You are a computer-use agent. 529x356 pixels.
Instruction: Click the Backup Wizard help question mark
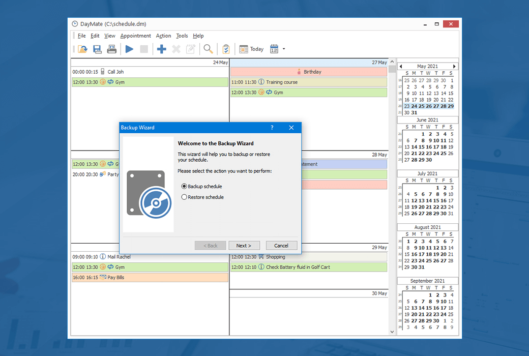pyautogui.click(x=272, y=128)
